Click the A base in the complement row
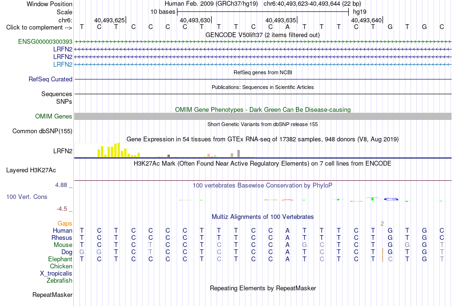452x306 pixels. coord(287,27)
